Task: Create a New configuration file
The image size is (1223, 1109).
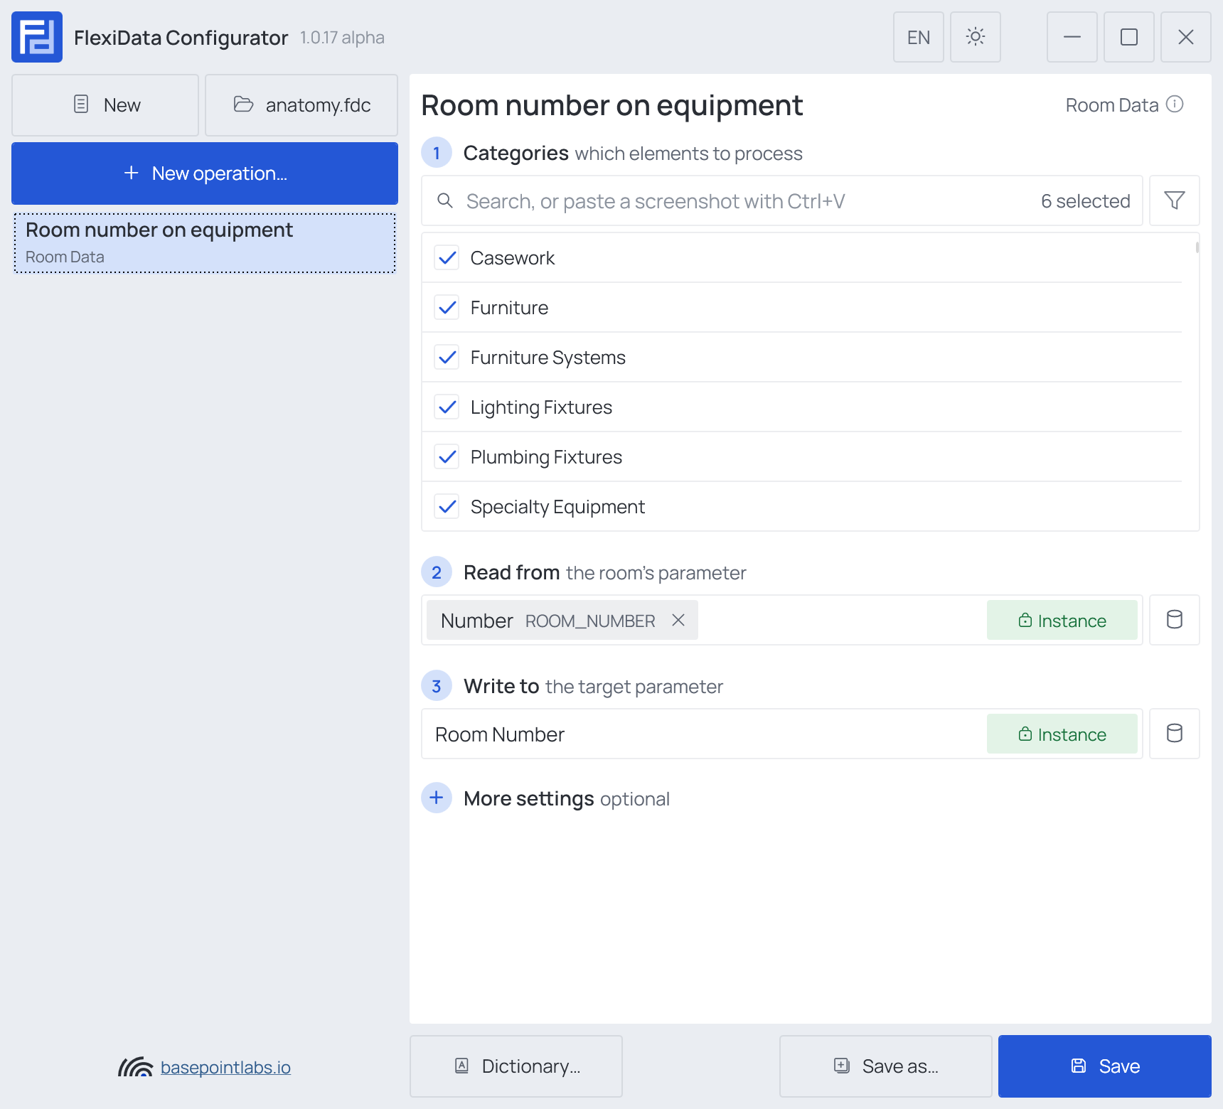Action: (105, 105)
